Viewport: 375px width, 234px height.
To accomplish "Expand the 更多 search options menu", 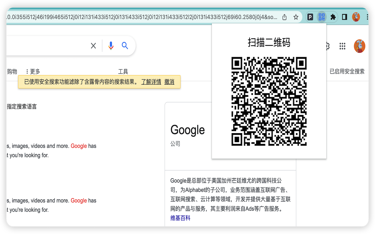I will click(33, 71).
